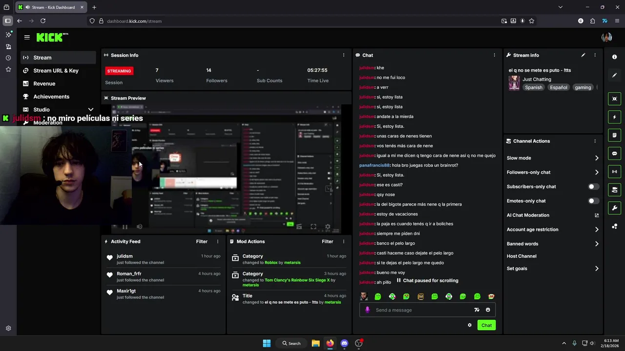Open Session Info three-dot options
Screen dimensions: 625x351
coord(344,55)
